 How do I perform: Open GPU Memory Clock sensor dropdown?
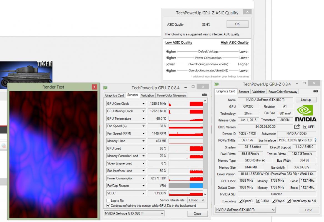(x=144, y=111)
